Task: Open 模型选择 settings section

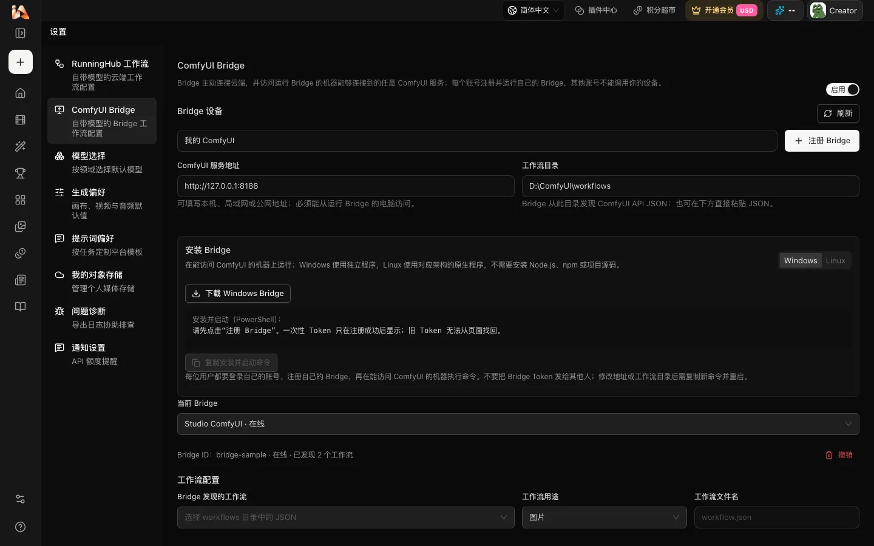Action: (x=102, y=162)
